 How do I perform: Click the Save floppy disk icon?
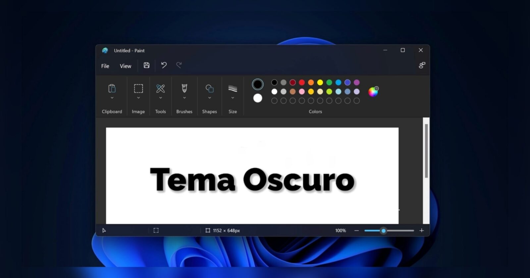(x=146, y=65)
